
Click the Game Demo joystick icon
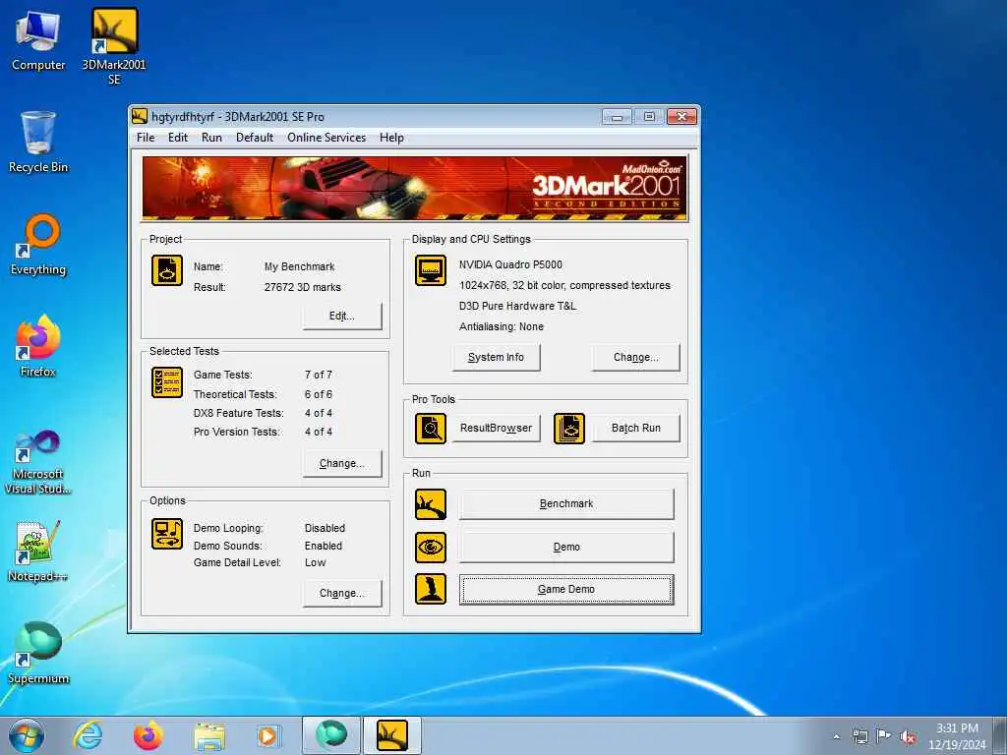point(431,590)
